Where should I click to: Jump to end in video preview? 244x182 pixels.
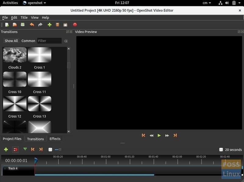(175, 136)
